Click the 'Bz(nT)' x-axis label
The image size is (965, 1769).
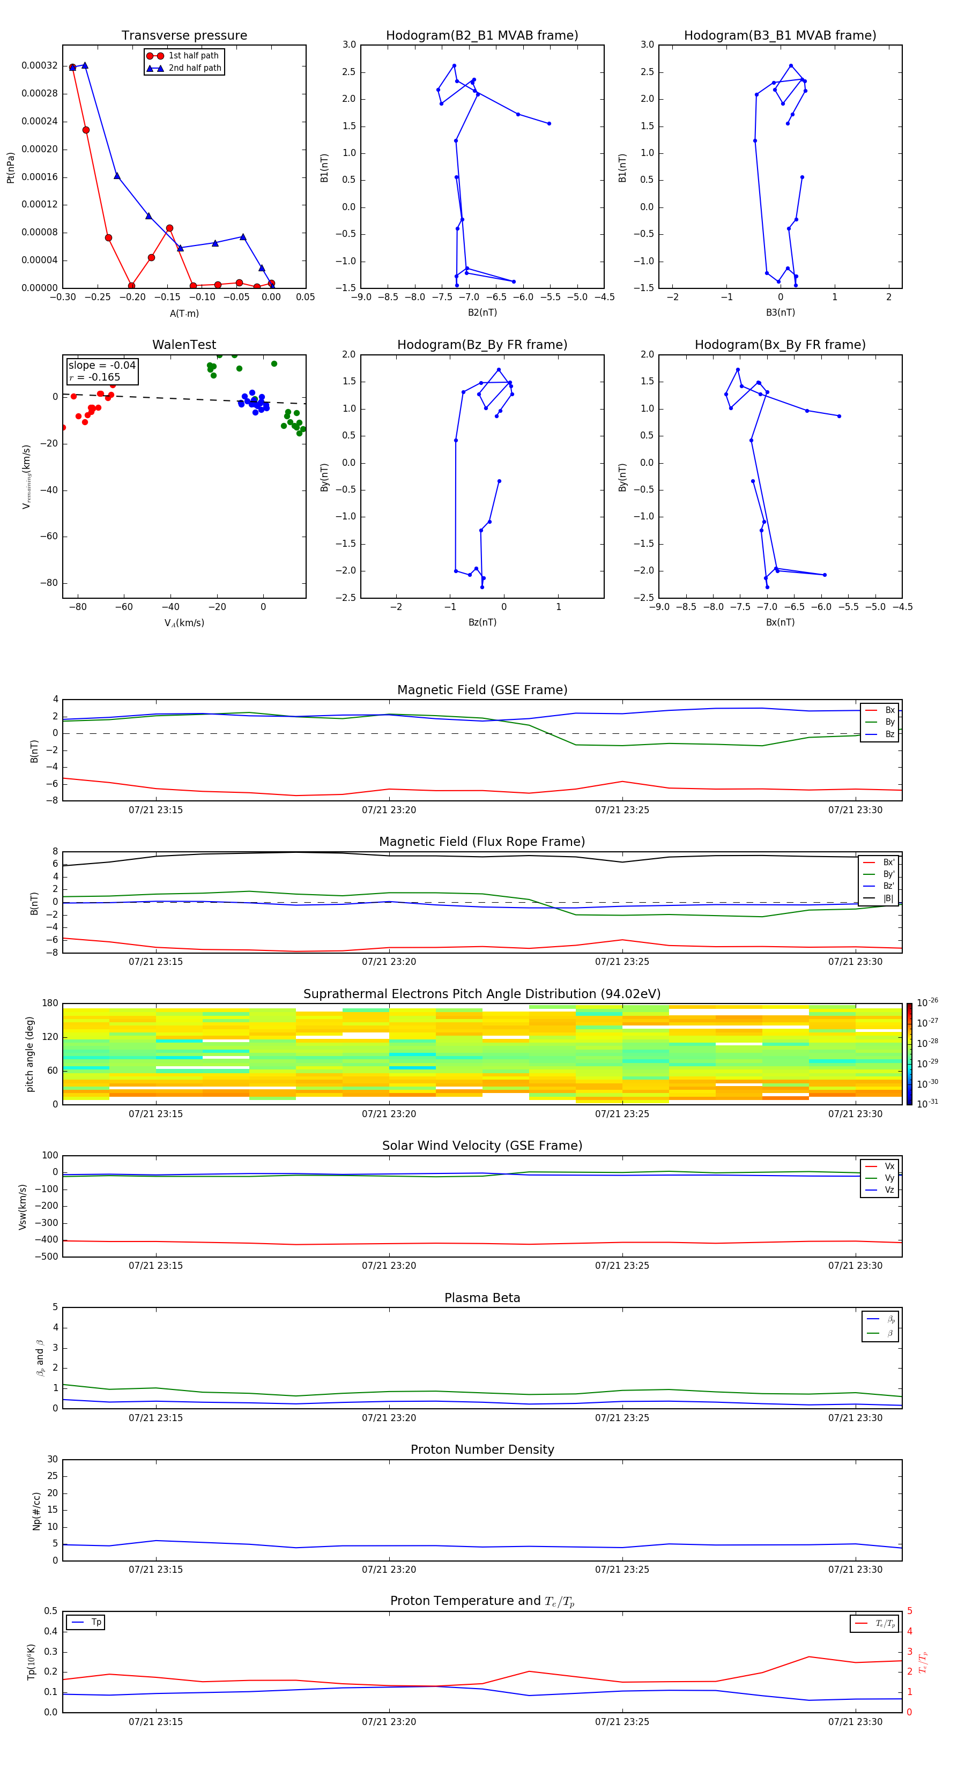(x=482, y=622)
